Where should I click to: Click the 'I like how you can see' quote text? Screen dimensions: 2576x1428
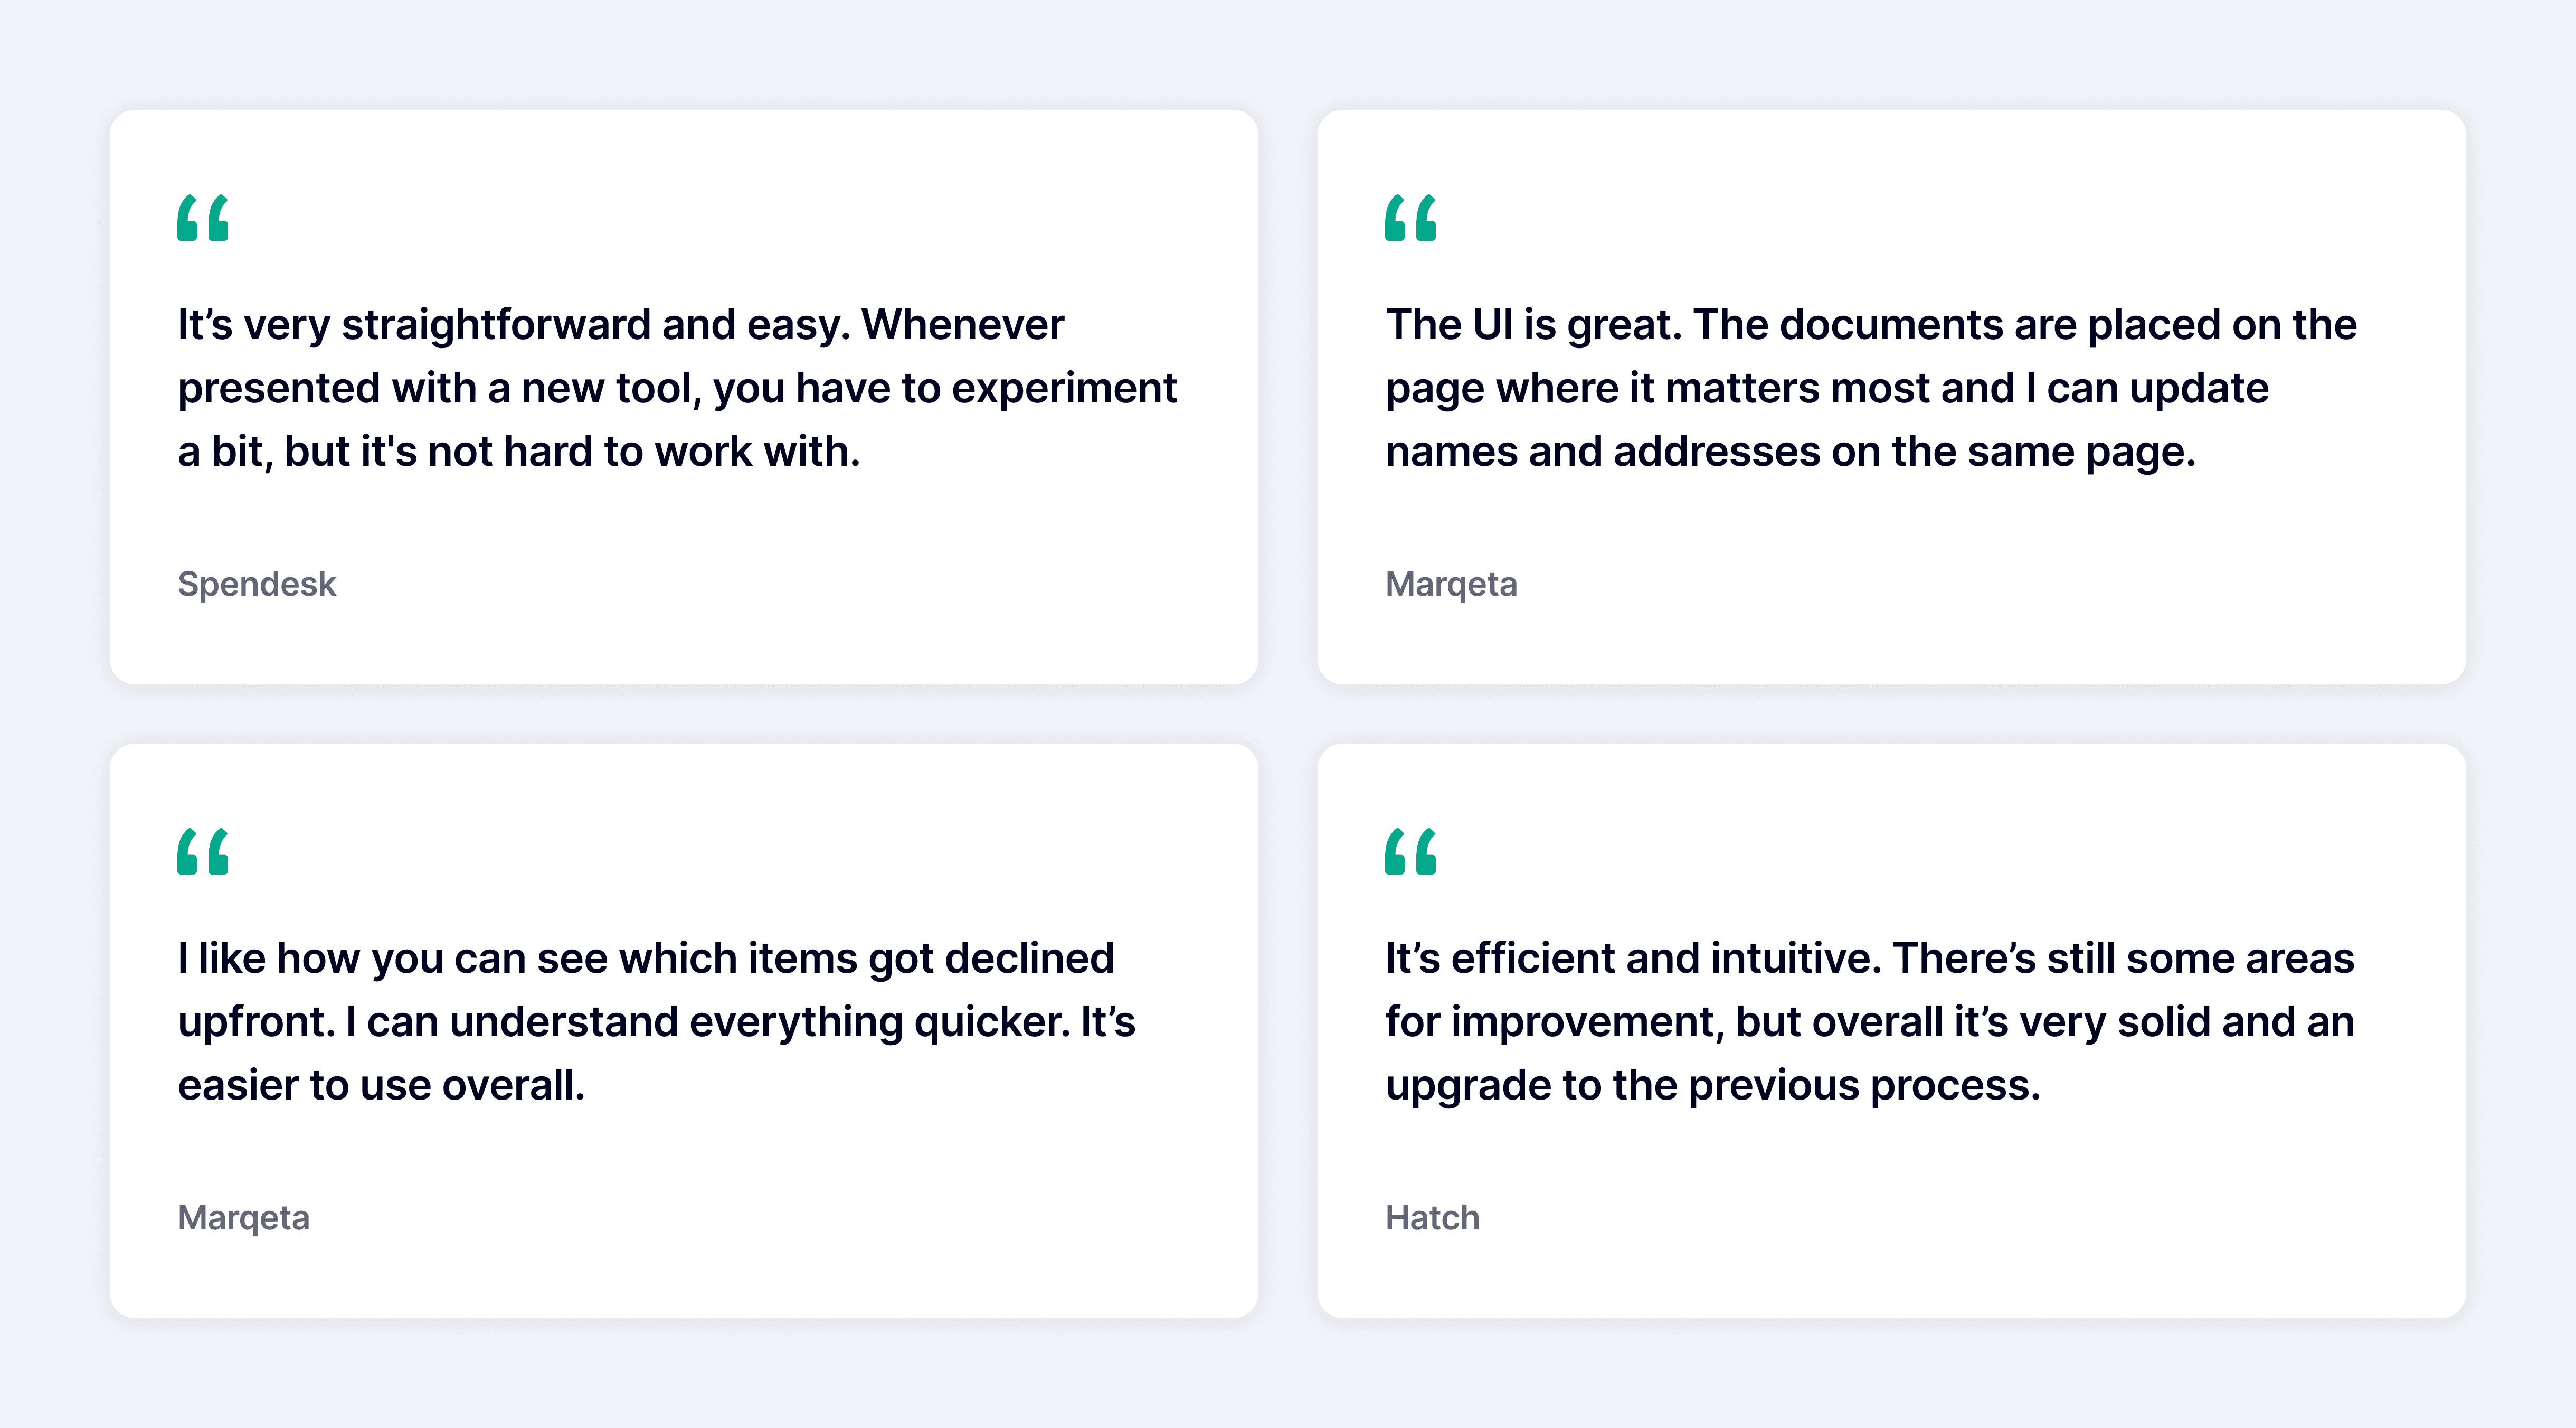657,1022
